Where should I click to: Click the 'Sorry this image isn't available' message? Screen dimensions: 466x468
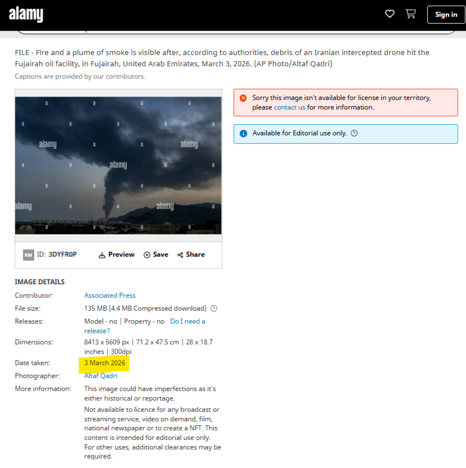pos(346,103)
